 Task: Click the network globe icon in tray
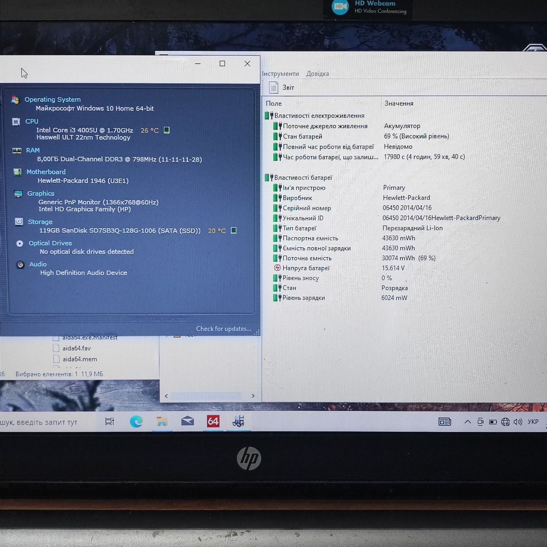(x=505, y=422)
